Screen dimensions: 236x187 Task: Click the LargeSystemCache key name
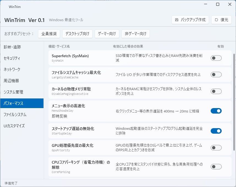coord(65,78)
